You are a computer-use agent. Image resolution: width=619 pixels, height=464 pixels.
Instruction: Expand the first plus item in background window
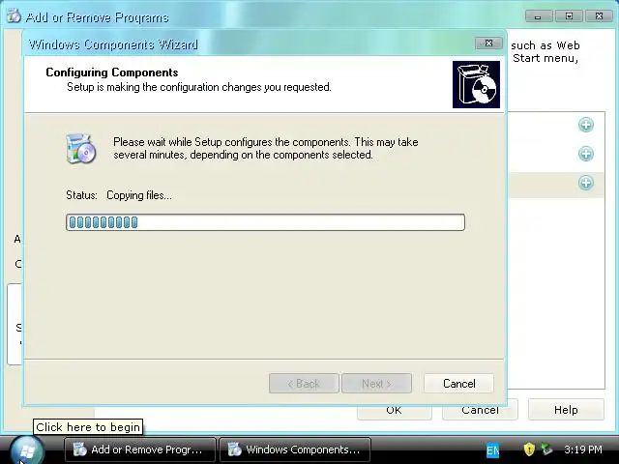586,125
